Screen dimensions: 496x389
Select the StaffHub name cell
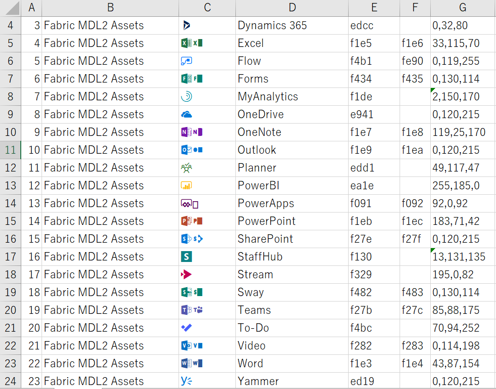pyautogui.click(x=292, y=257)
